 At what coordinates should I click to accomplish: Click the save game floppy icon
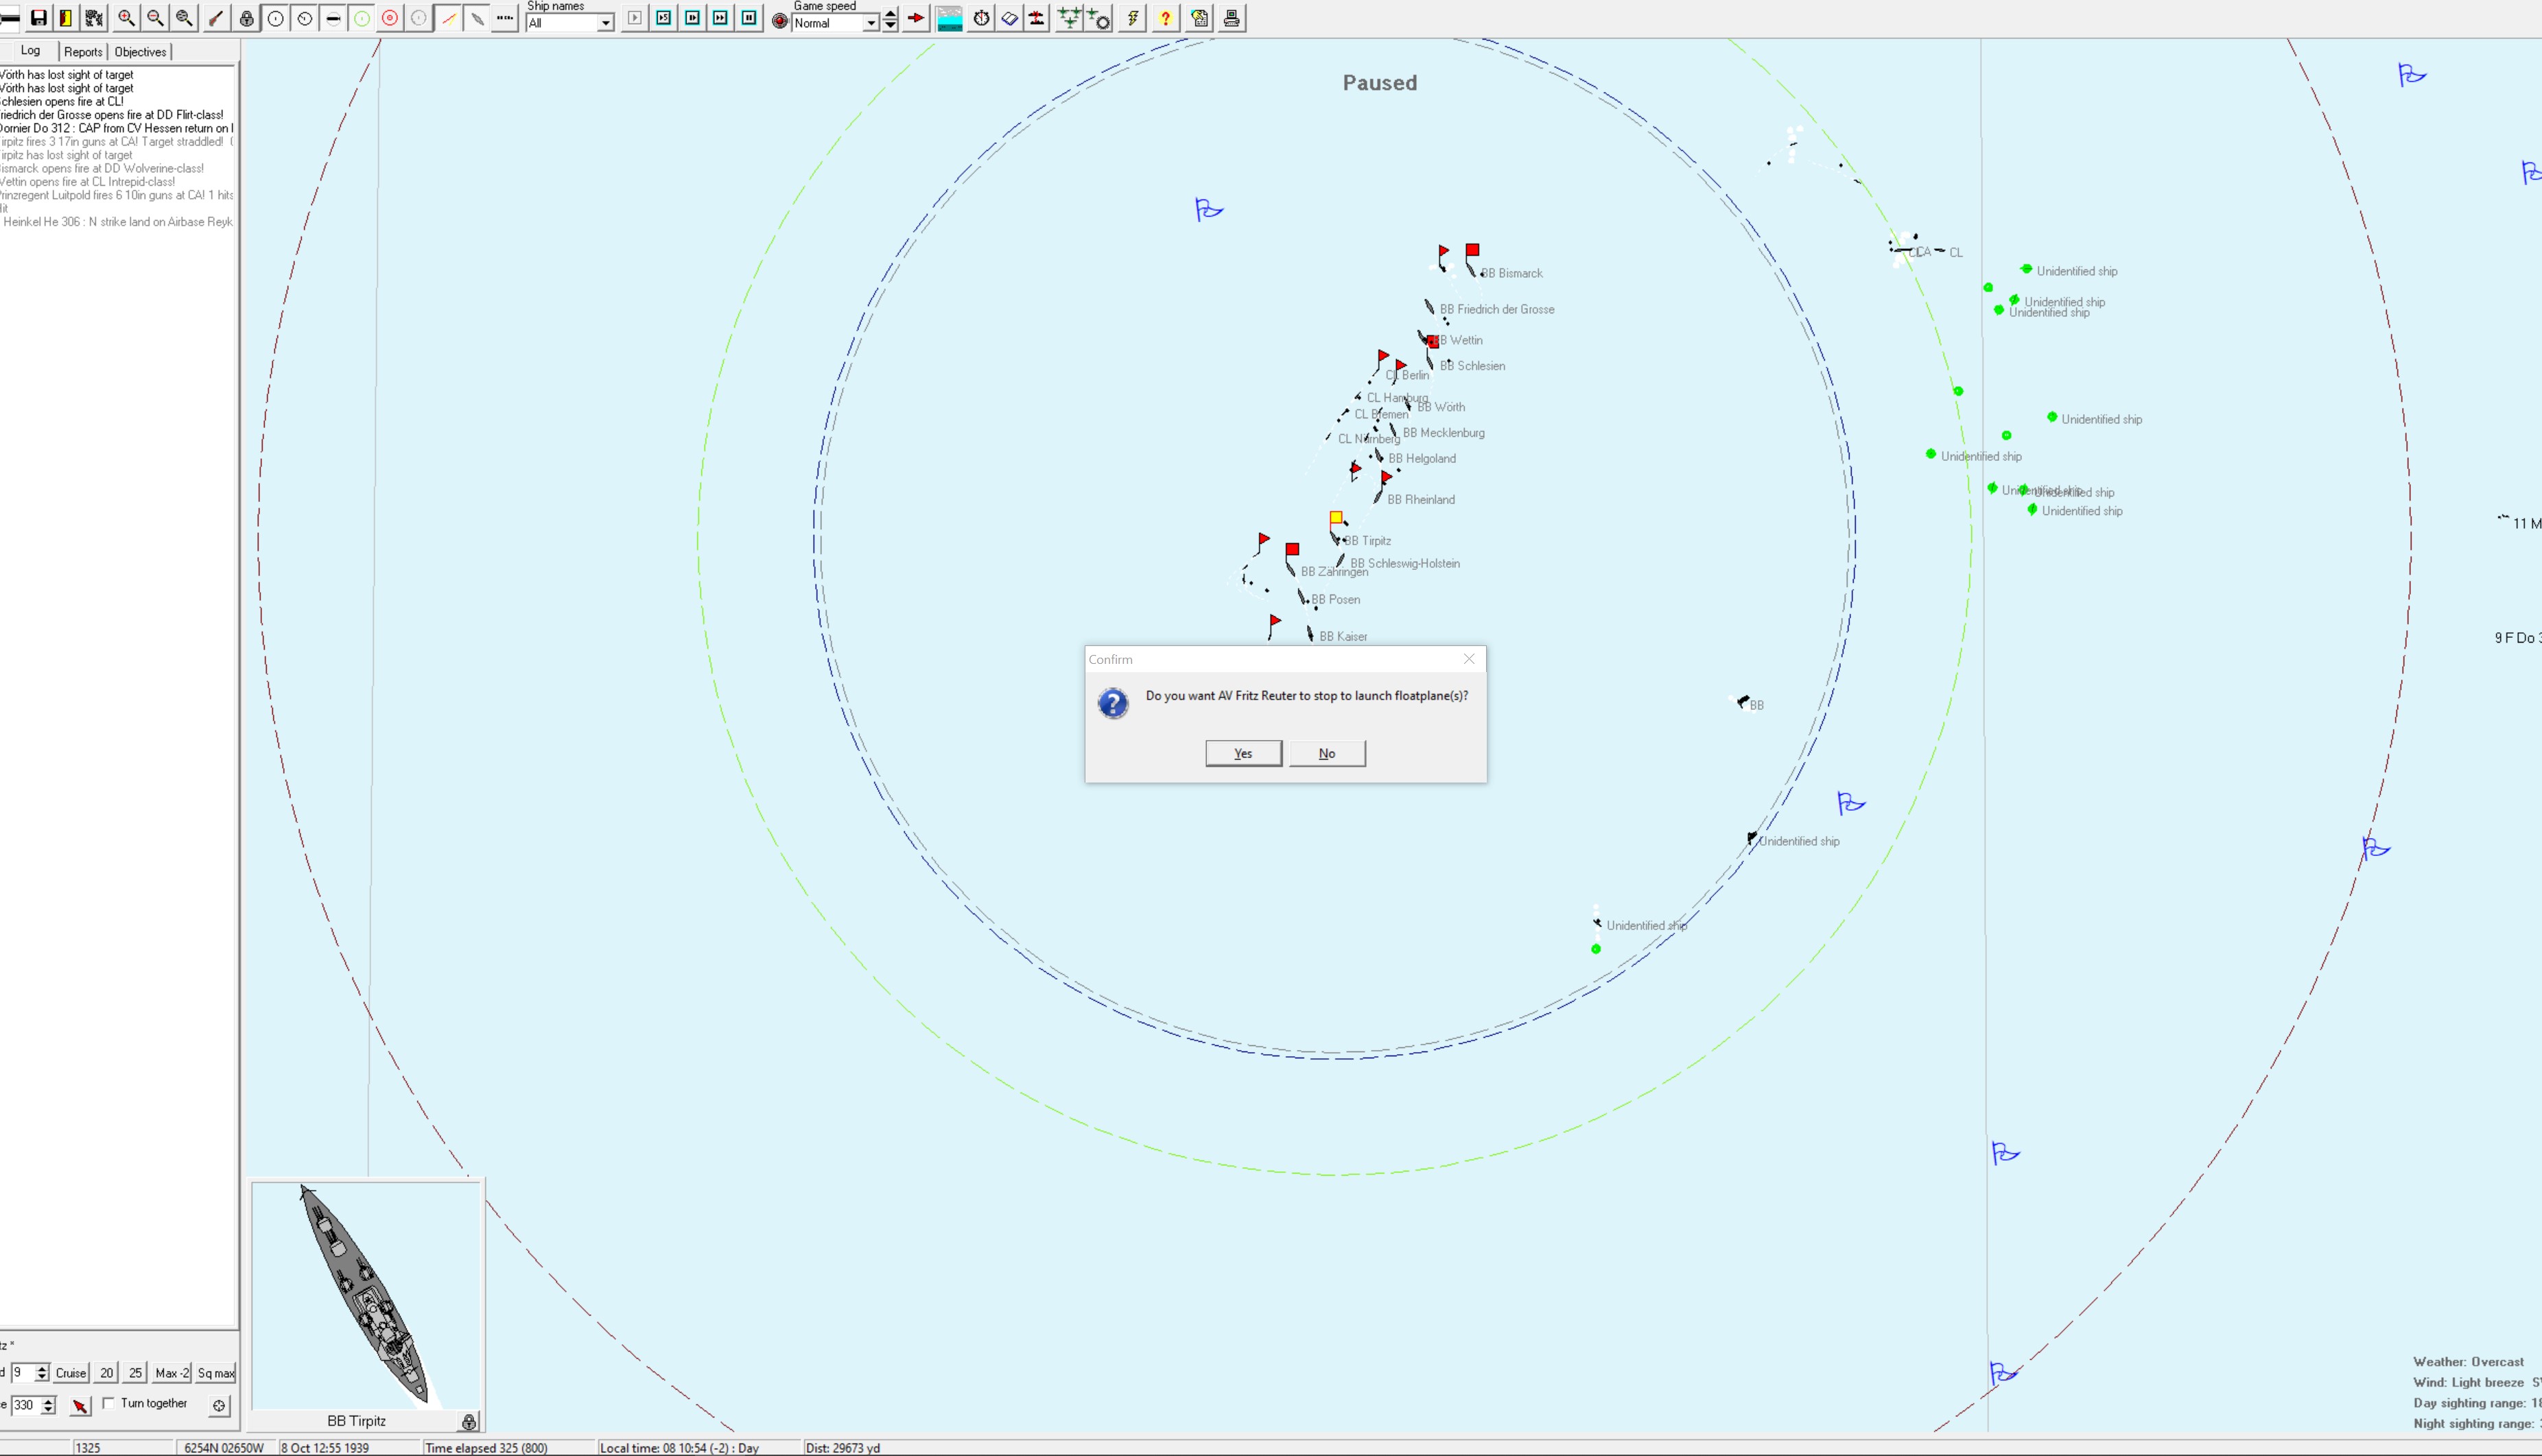click(x=38, y=18)
